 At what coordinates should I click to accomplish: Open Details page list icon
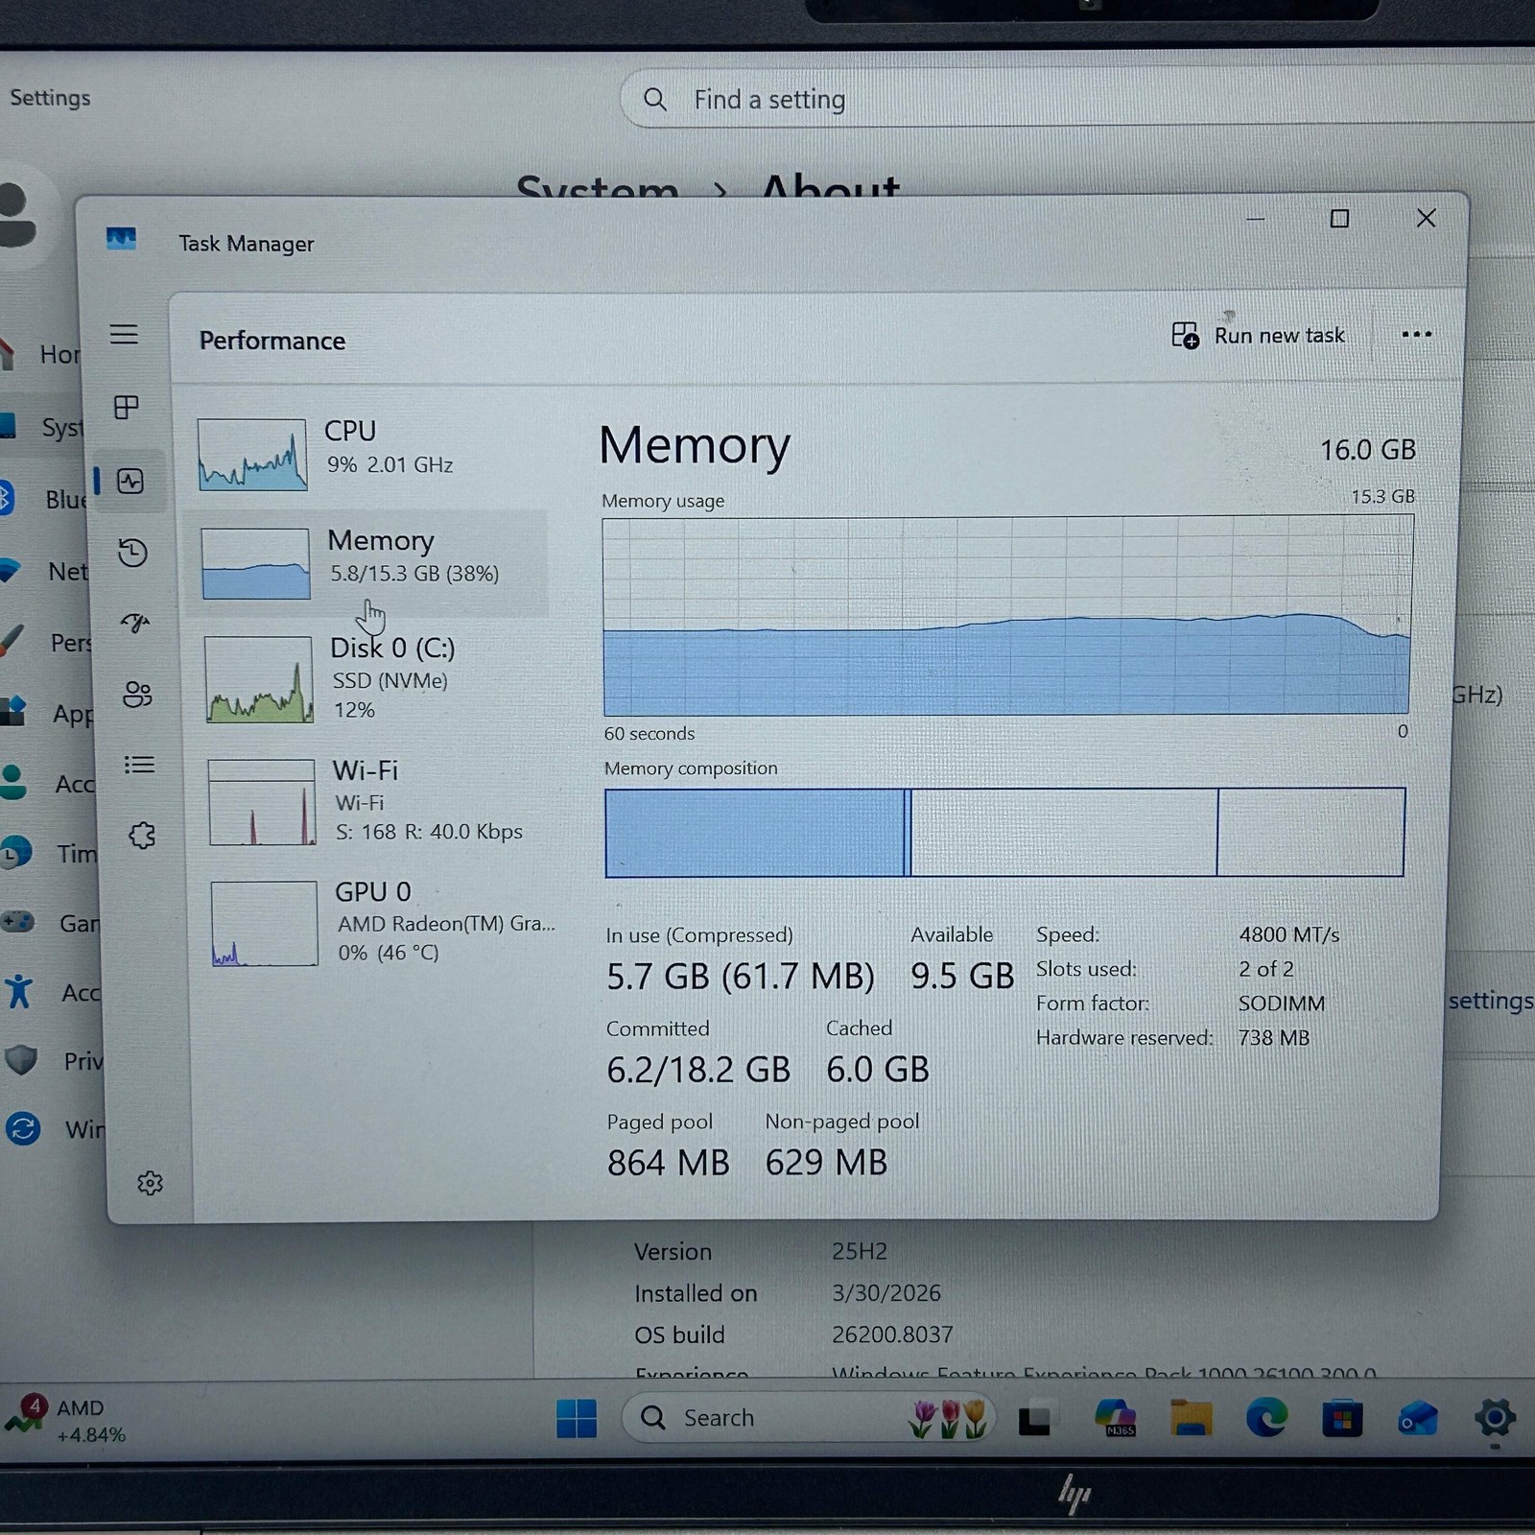tap(139, 765)
